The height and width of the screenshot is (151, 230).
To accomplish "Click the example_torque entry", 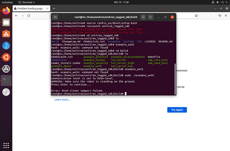I will [94, 60].
